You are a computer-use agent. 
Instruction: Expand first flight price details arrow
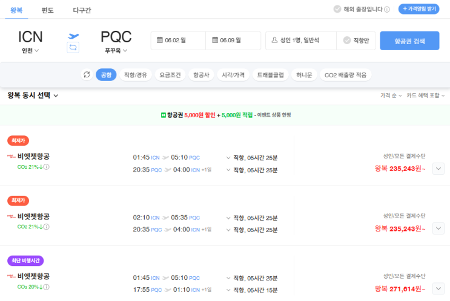(x=438, y=169)
